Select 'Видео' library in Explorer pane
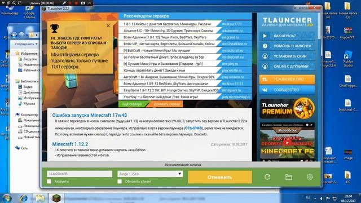361x203 pixels. [x=28, y=87]
